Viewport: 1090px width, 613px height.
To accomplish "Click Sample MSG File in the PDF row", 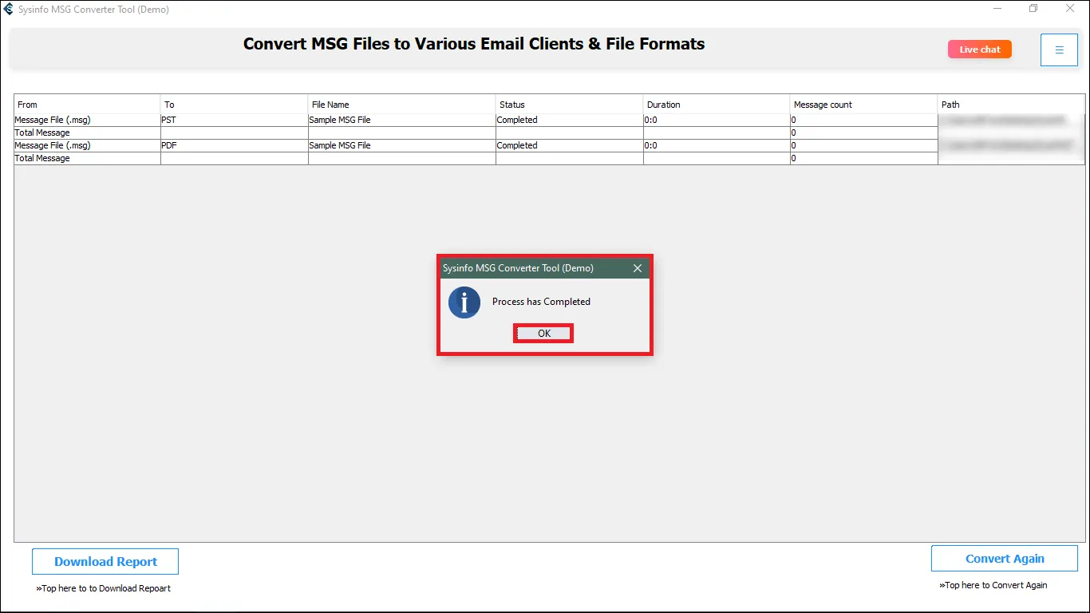I will point(402,145).
